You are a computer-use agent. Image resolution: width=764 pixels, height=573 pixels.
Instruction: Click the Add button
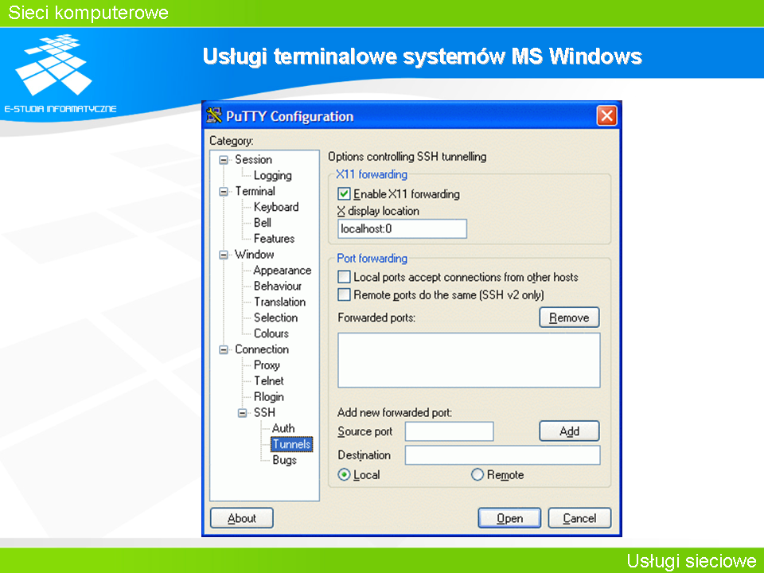569,431
